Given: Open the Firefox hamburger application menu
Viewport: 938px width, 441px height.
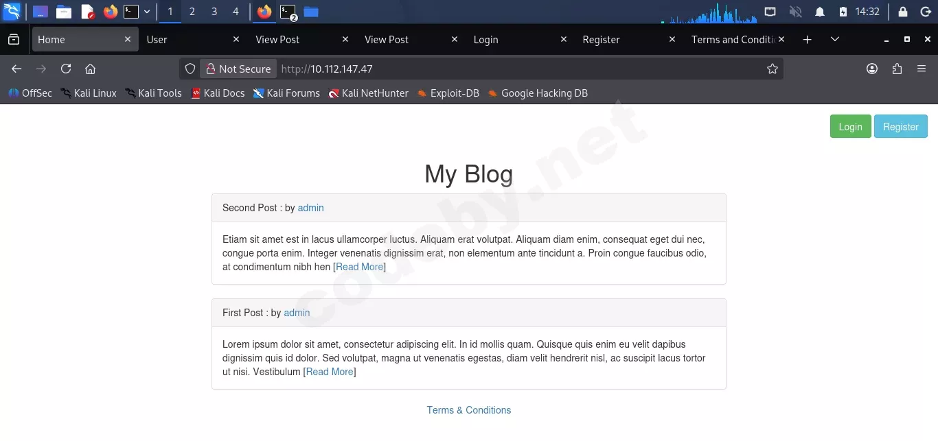Looking at the screenshot, I should pos(922,69).
